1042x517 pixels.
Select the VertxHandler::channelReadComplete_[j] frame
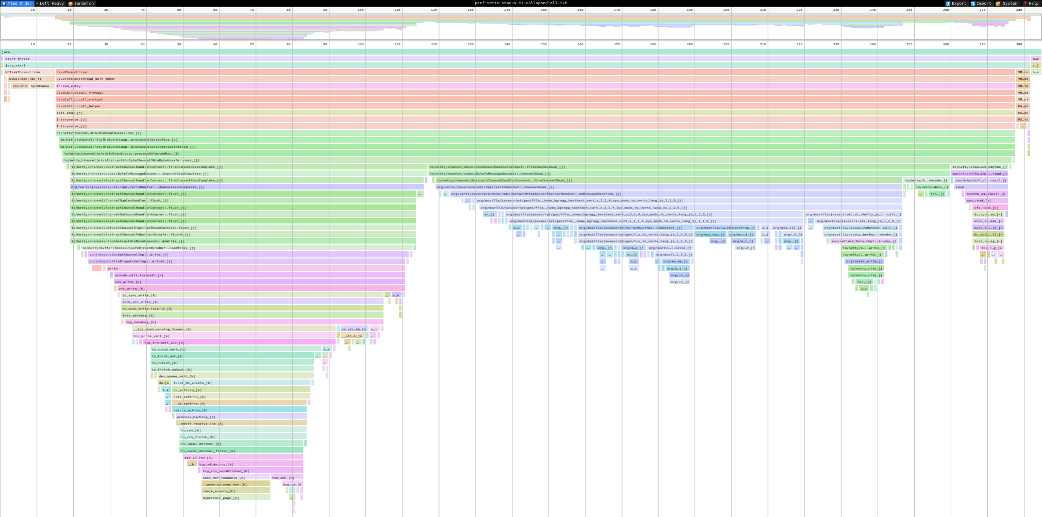coord(247,187)
